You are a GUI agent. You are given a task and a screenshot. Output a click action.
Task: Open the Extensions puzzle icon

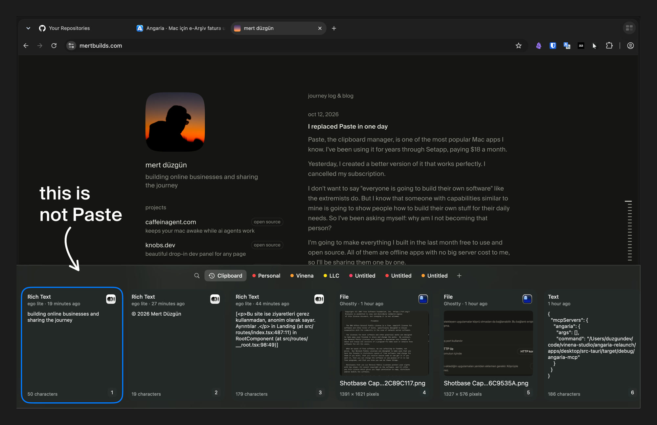(x=609, y=46)
